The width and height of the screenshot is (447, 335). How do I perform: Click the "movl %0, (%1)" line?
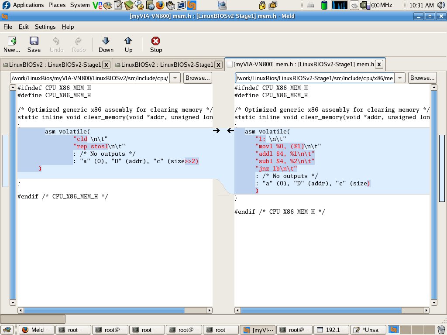(288, 147)
